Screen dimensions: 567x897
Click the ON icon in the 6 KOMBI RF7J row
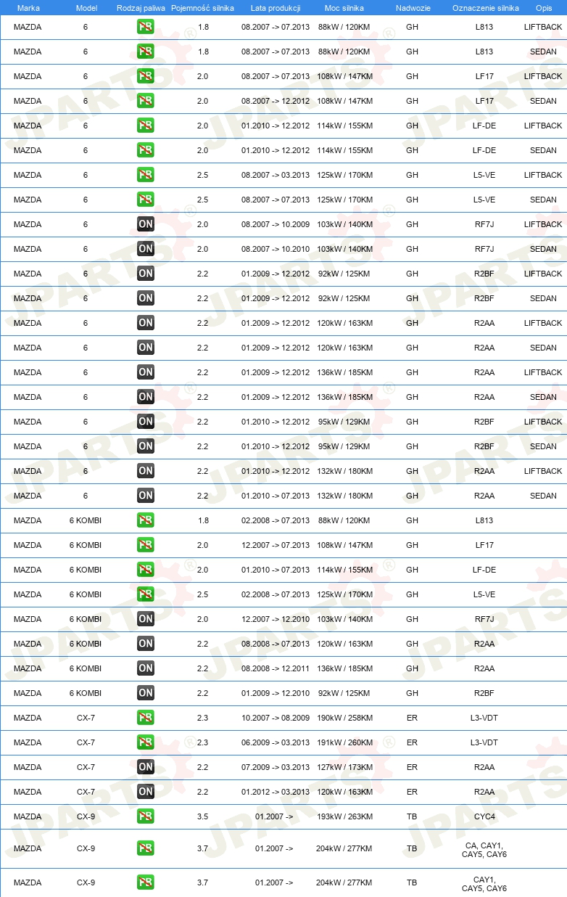tap(146, 619)
